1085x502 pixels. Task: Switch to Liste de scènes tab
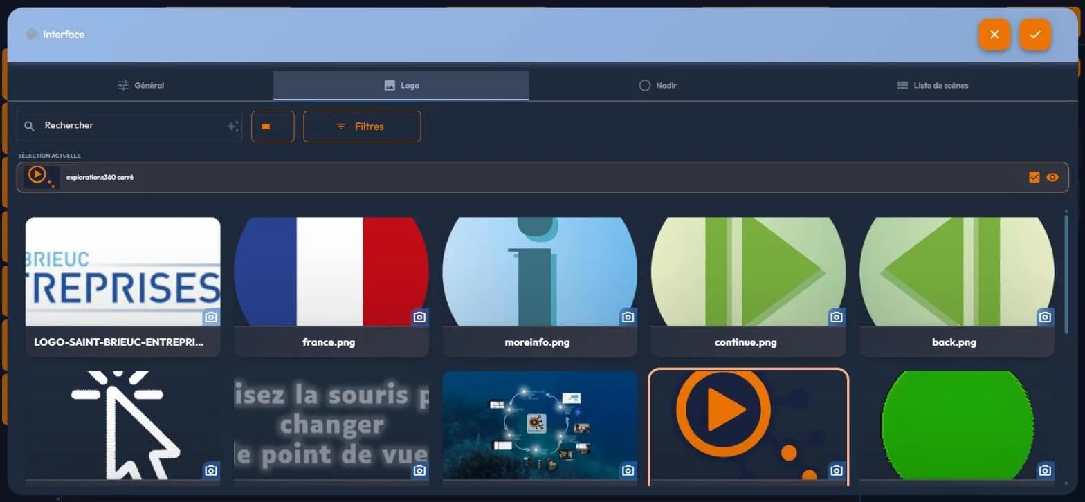(932, 85)
